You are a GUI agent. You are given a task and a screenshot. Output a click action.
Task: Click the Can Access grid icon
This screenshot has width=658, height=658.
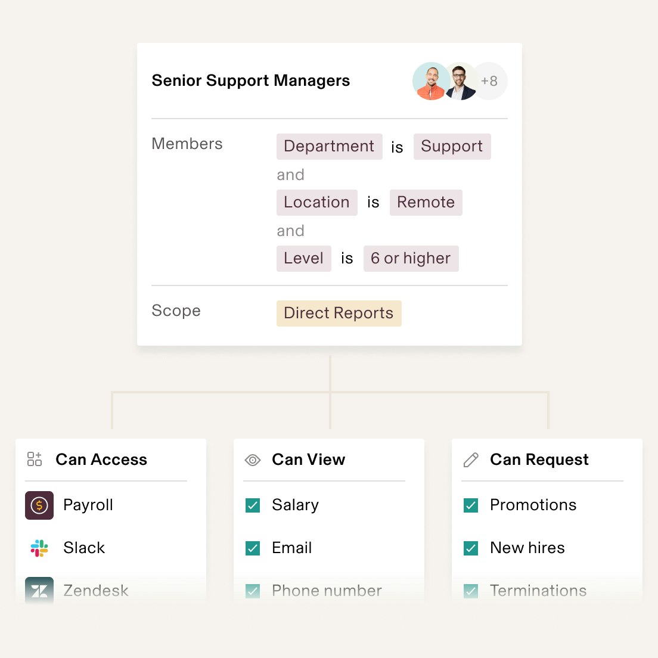(35, 459)
